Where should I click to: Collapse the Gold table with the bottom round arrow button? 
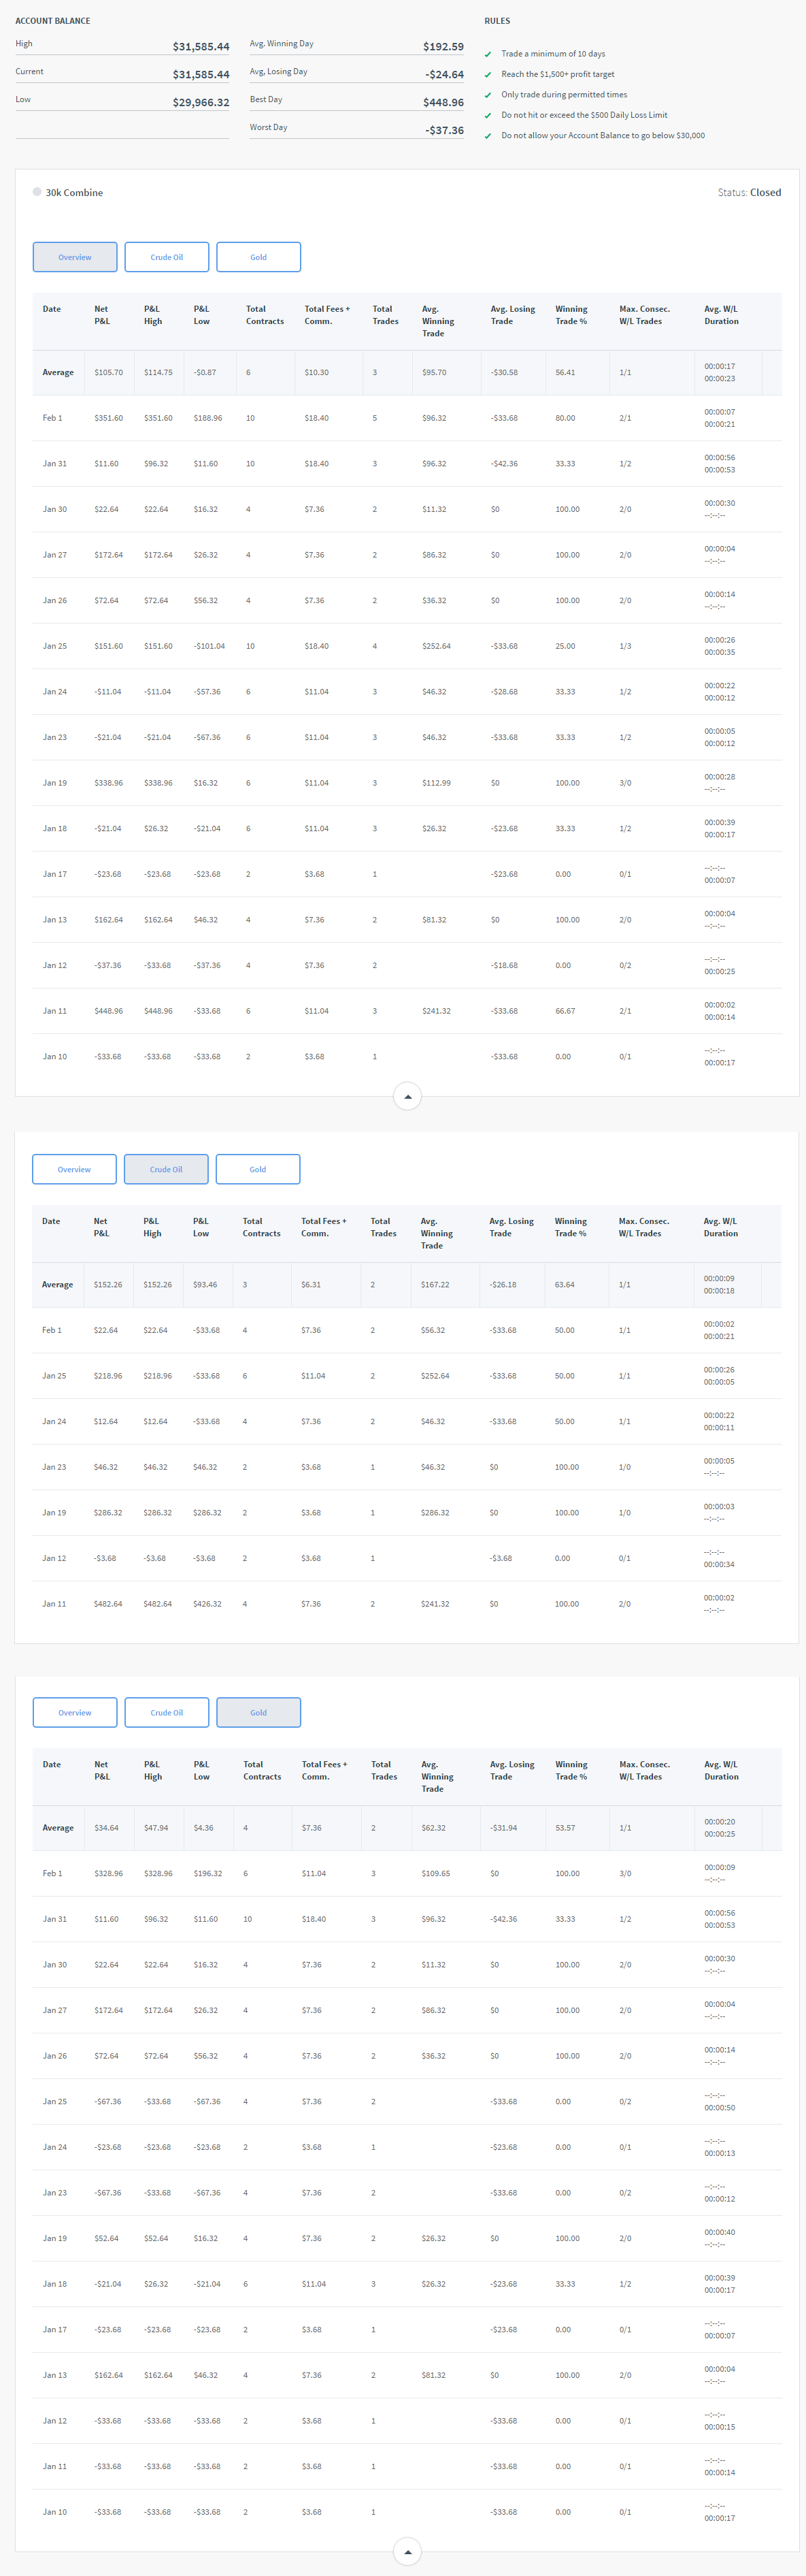click(x=407, y=2552)
